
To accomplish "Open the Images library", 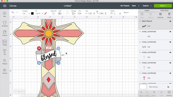I will (5, 41).
